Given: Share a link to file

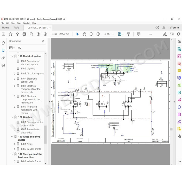Looking at the screenshot, I should click(x=165, y=34).
